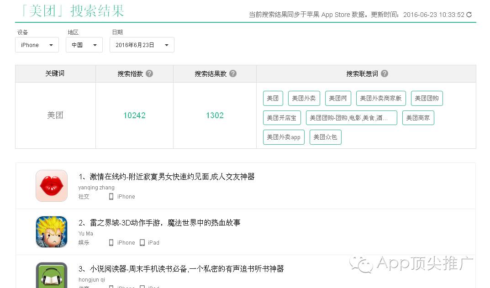Click the 「美团」搜索结果 page heading
The width and height of the screenshot is (490, 288).
(72, 10)
